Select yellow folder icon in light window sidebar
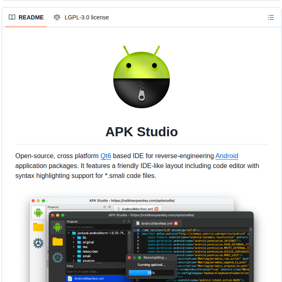The height and width of the screenshot is (282, 282). [38, 227]
